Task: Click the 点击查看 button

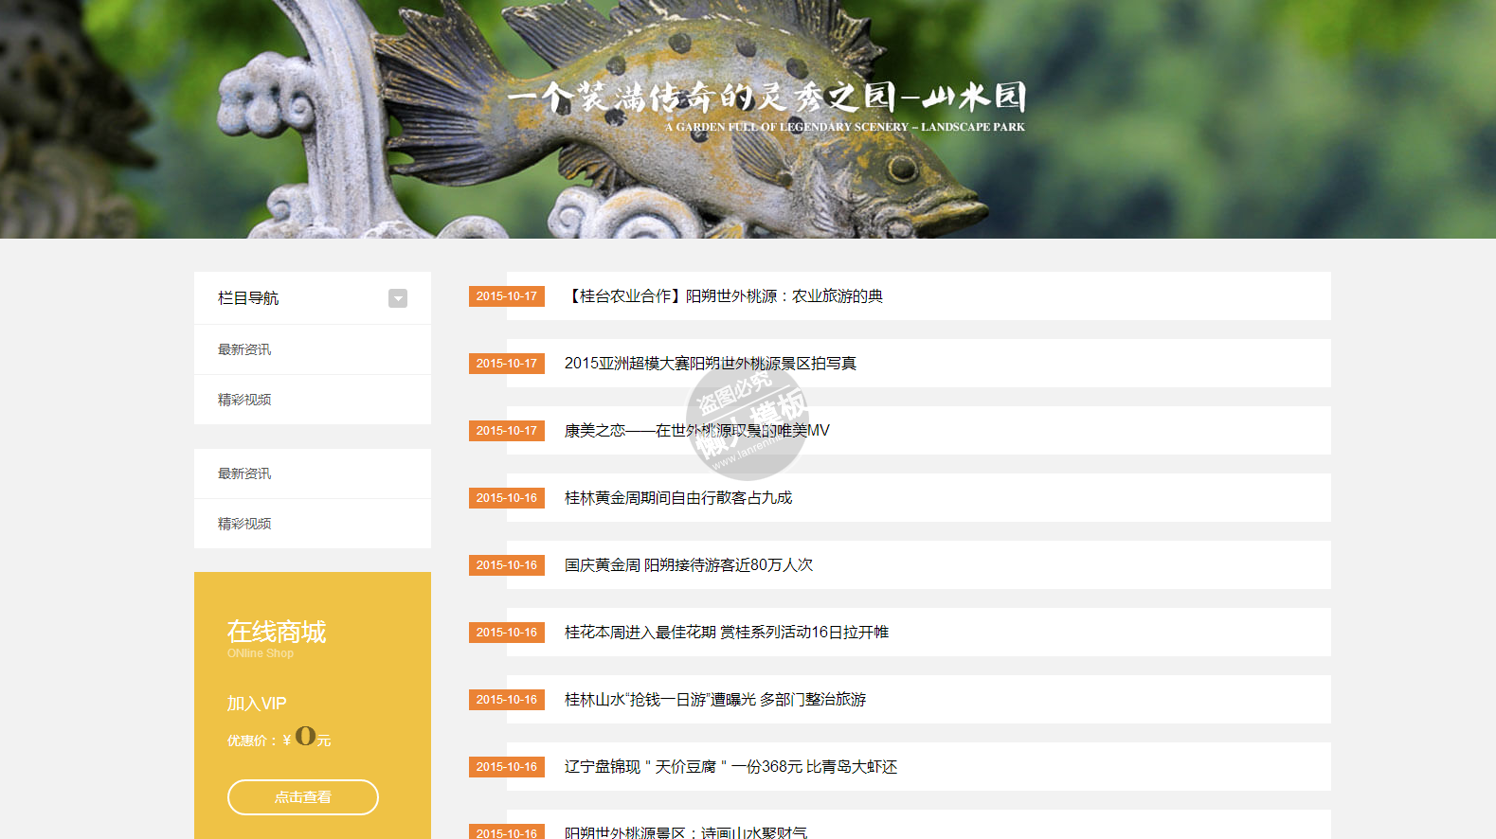Action: [303, 797]
